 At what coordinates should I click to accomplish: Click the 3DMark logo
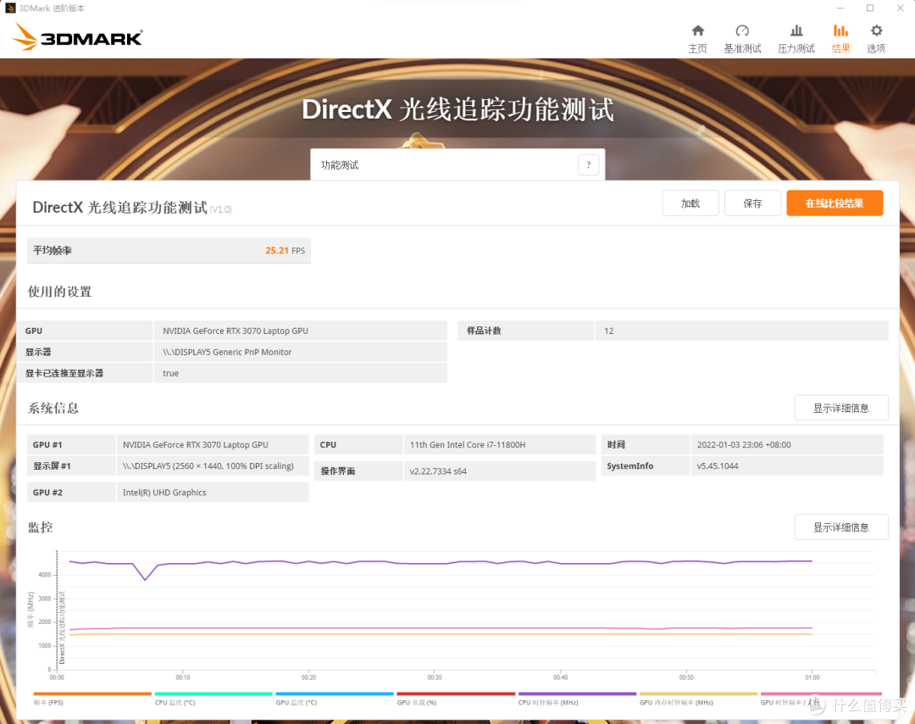[76, 37]
